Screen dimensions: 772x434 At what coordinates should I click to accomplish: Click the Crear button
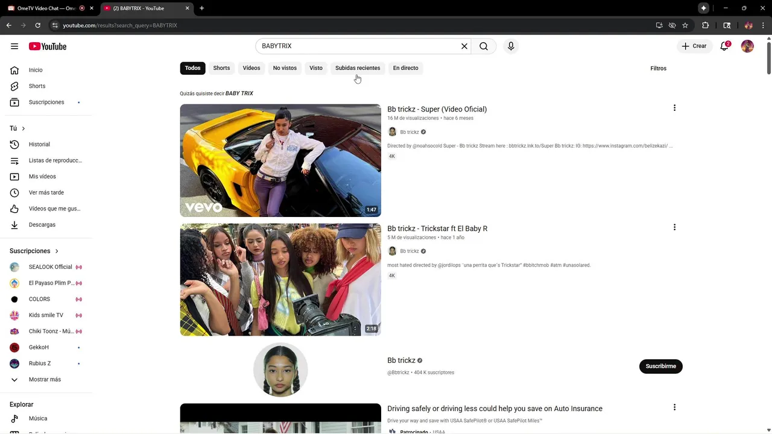[694, 46]
